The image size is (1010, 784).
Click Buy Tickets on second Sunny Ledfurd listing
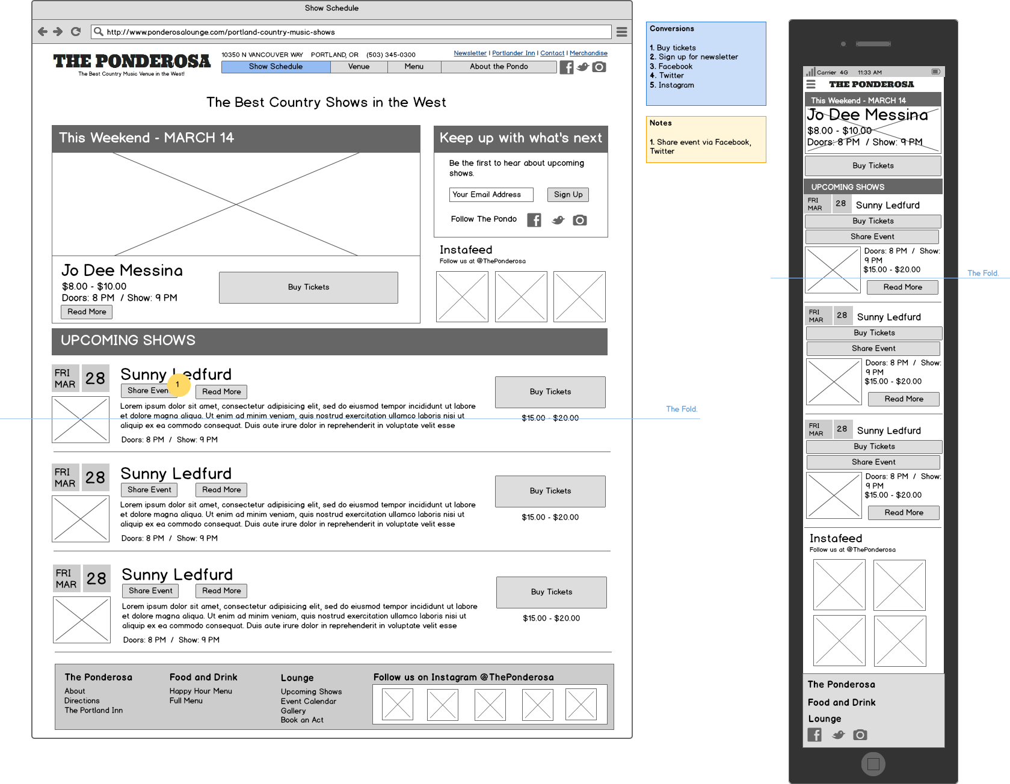(550, 491)
